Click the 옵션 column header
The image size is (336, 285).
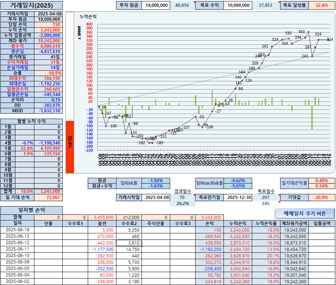pyautogui.click(x=102, y=223)
